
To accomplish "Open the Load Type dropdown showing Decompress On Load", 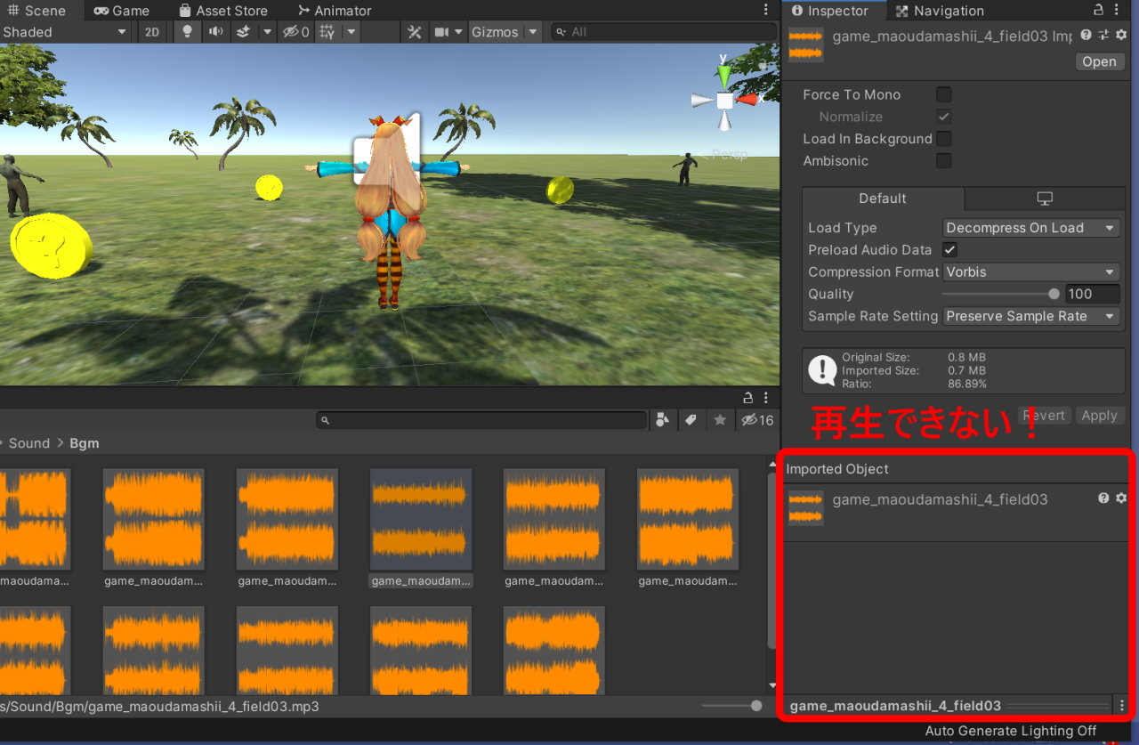I will [x=1030, y=227].
